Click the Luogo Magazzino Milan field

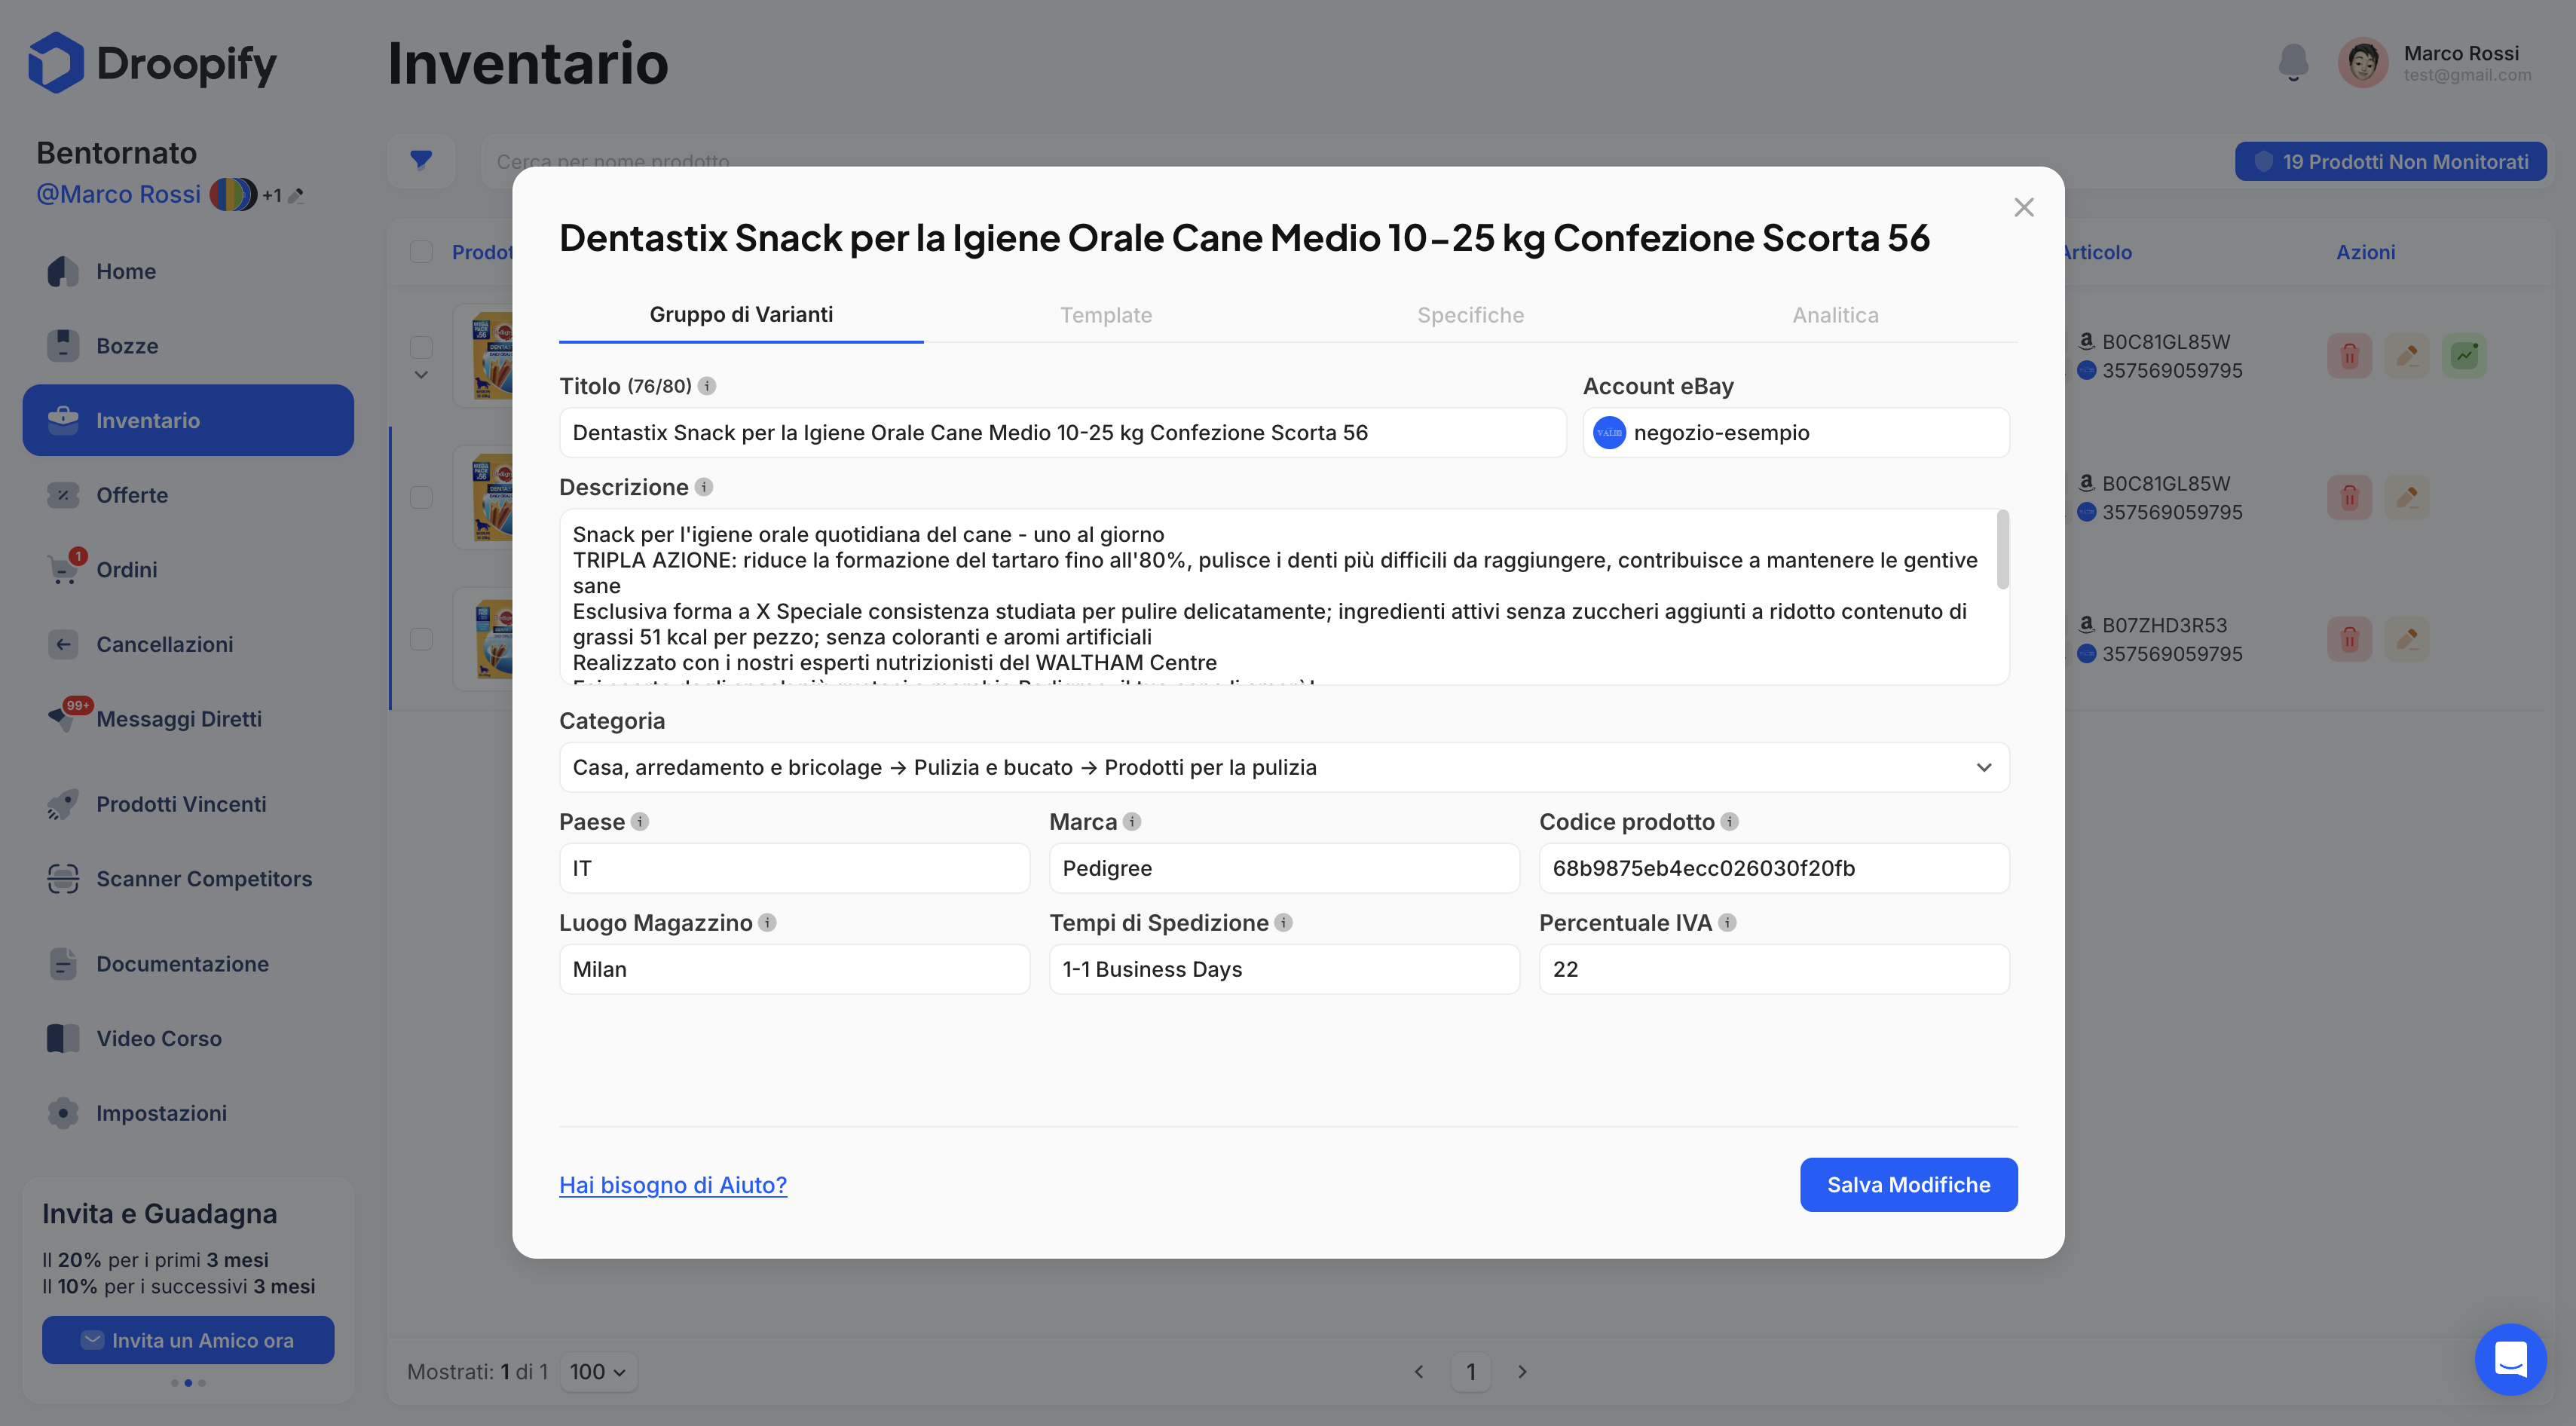point(794,970)
